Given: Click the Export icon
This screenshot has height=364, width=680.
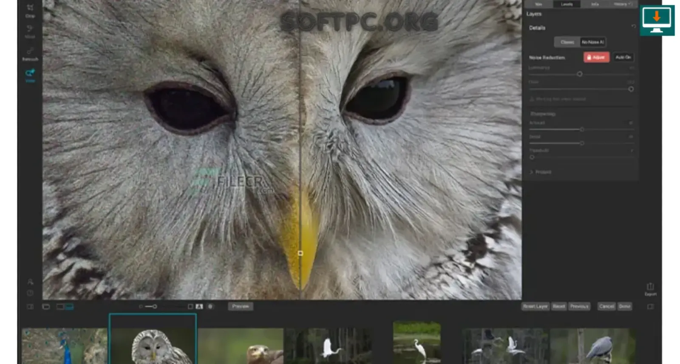Looking at the screenshot, I should click(650, 289).
